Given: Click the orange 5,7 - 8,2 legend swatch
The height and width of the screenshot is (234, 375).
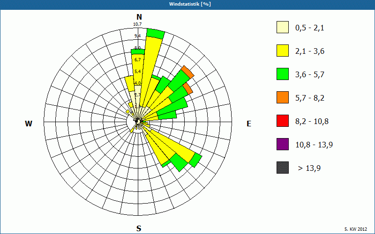Looking at the screenshot, I should [x=283, y=97].
